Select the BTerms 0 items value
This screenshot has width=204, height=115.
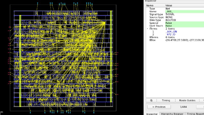tap(170, 37)
